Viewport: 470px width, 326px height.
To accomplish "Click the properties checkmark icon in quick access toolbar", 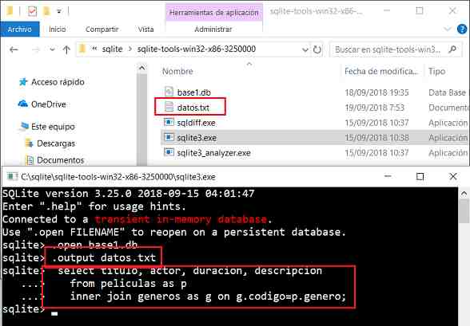I will (x=32, y=11).
